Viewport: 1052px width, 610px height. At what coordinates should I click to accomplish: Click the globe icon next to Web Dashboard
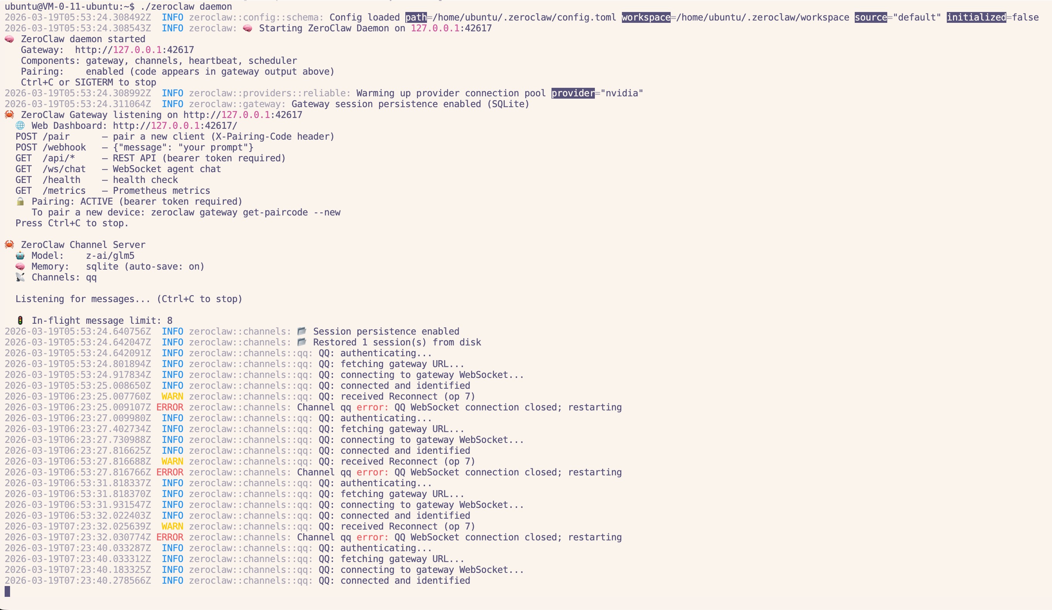[20, 126]
